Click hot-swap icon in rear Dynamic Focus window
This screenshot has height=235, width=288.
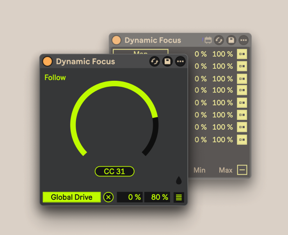coord(219,40)
